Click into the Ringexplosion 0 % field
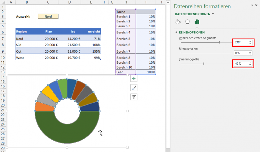This screenshot has height=152, width=260. [240, 53]
